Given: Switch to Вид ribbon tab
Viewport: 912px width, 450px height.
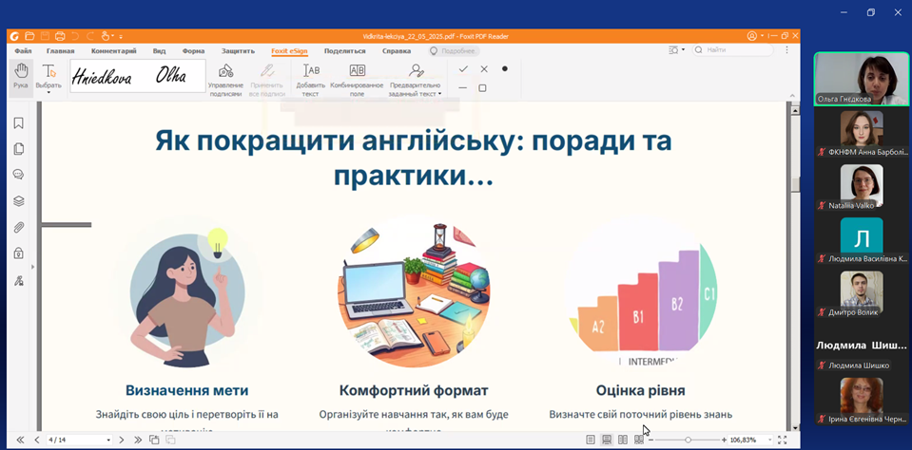Looking at the screenshot, I should tap(160, 51).
